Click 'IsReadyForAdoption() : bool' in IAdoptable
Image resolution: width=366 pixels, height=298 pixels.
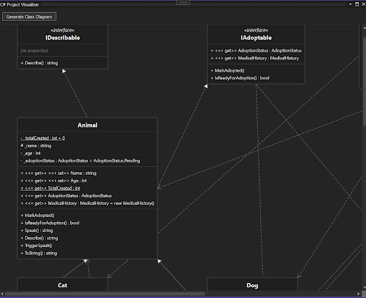[240, 78]
